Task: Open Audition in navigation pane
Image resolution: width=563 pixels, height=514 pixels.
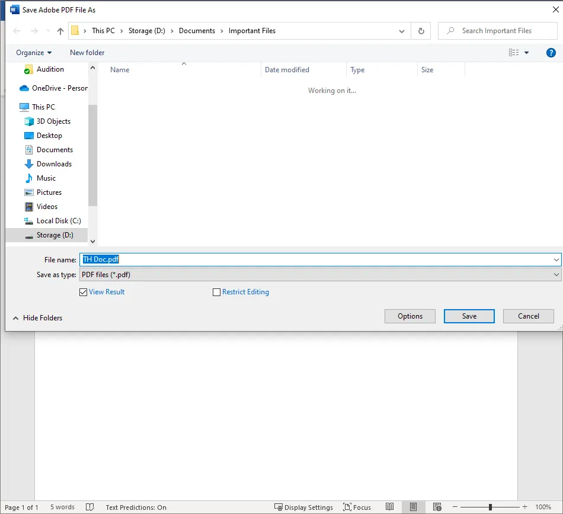Action: (44, 69)
